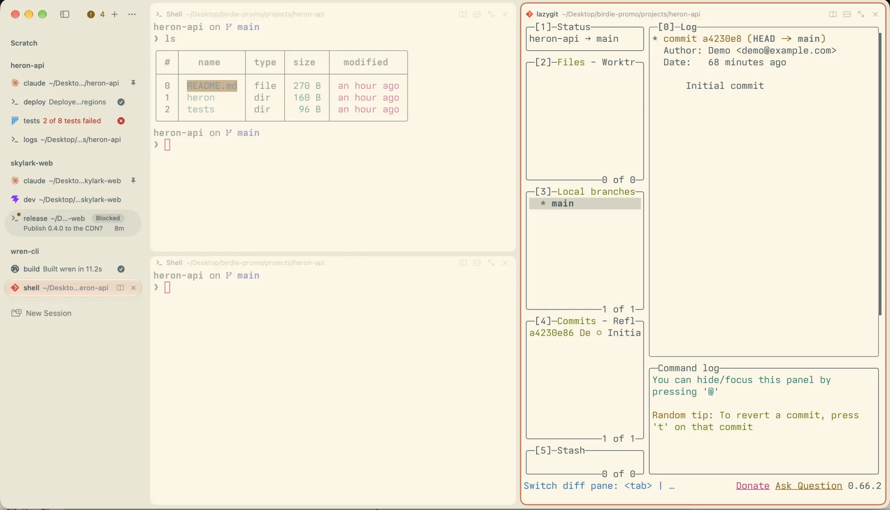The height and width of the screenshot is (510, 890).
Task: Expand the top Shell pane
Action: pos(491,14)
